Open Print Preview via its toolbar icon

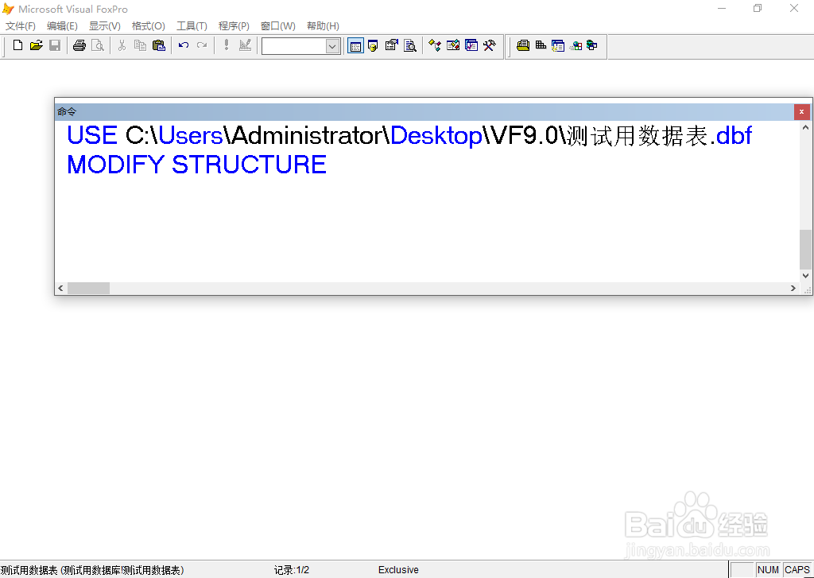point(98,45)
